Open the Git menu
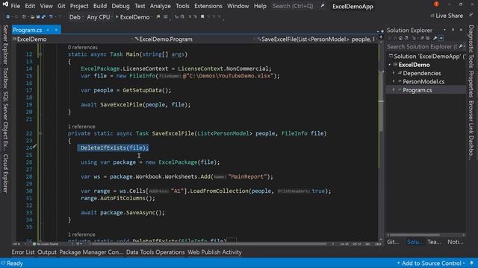478x268 pixels. (x=61, y=6)
